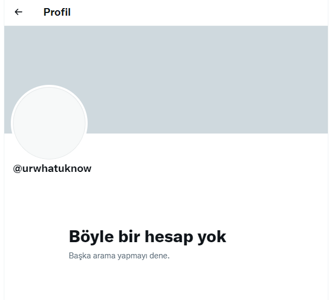Click the word "yok" in the heading

point(212,237)
